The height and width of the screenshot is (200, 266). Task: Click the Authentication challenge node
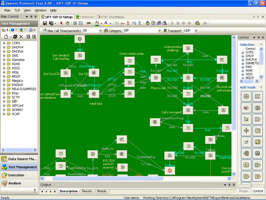(188, 48)
